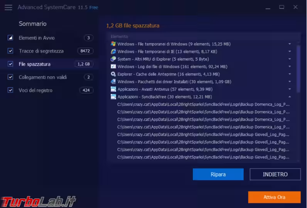
Task: Toggle the Elementi in Avvio checkbox
Action: (10, 38)
